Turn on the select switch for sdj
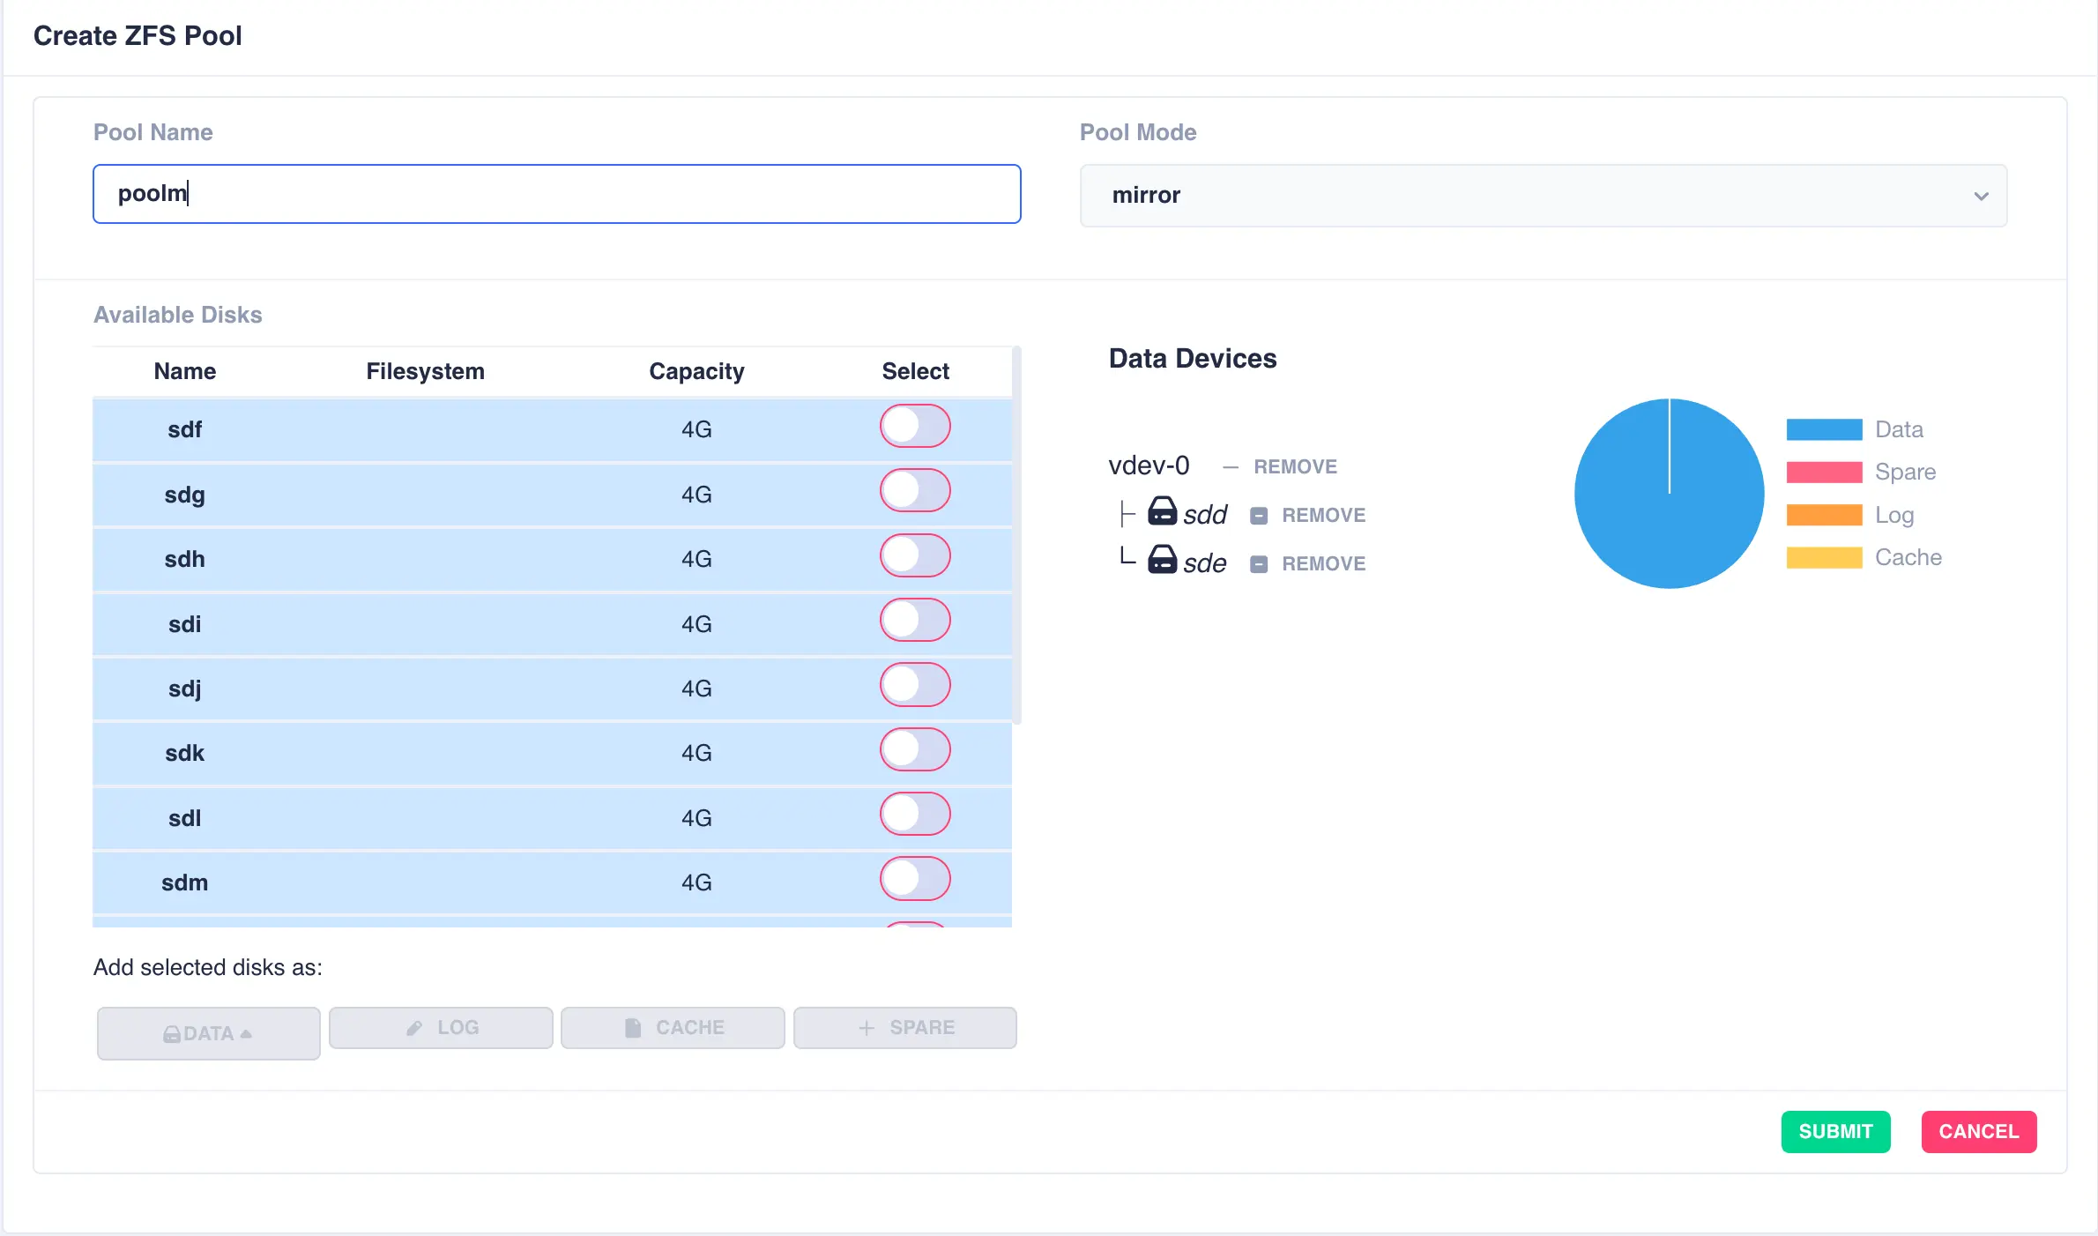This screenshot has width=2098, height=1236. click(915, 685)
